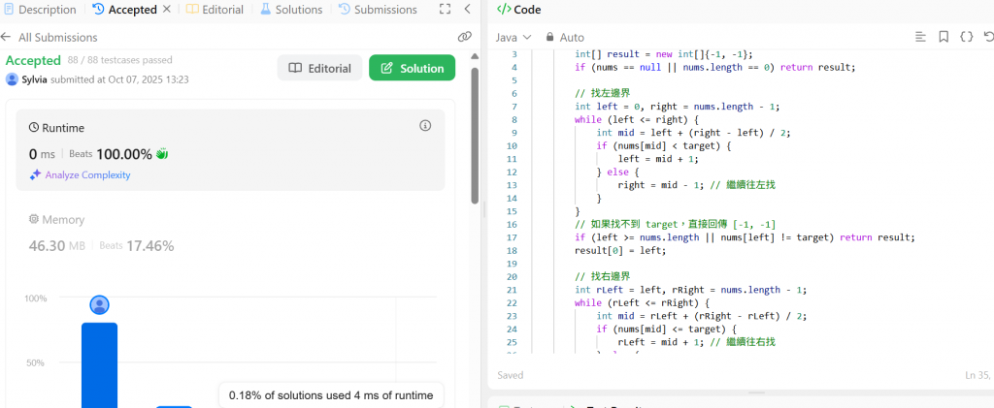Click Sylvia's avatar next to submission info
The height and width of the screenshot is (408, 994).
[x=12, y=79]
